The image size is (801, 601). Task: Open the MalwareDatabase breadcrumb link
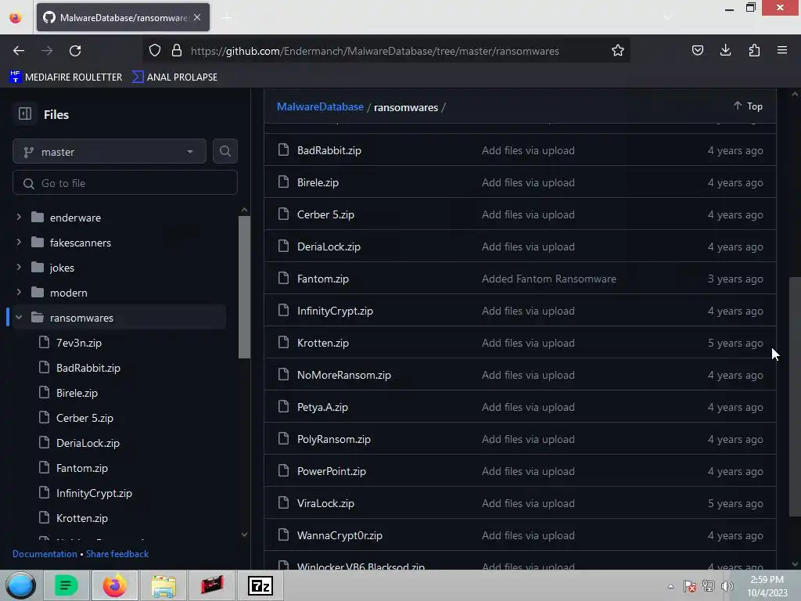click(x=320, y=106)
